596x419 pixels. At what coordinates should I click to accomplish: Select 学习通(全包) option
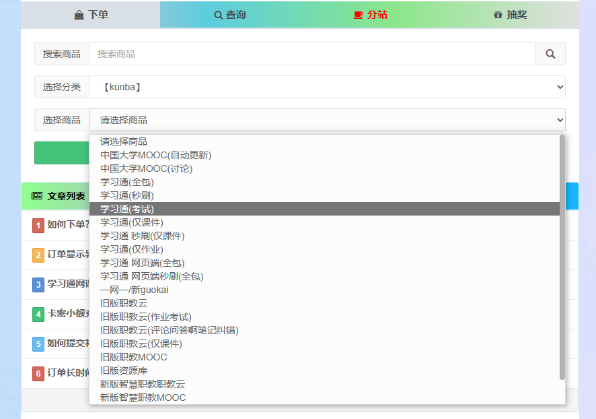click(325, 183)
